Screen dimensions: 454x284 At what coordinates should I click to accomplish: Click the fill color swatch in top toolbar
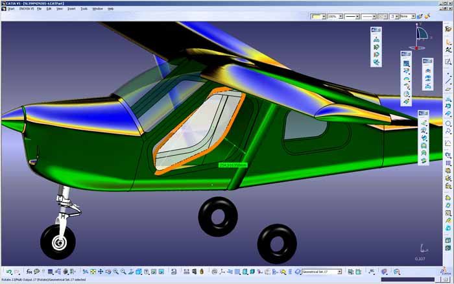click(x=316, y=16)
